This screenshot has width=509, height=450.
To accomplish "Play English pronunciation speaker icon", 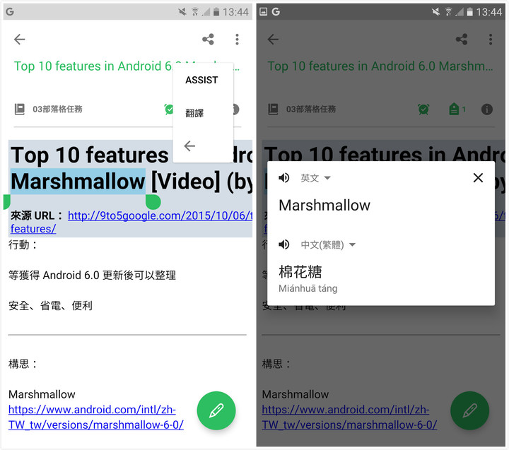I will (x=284, y=177).
